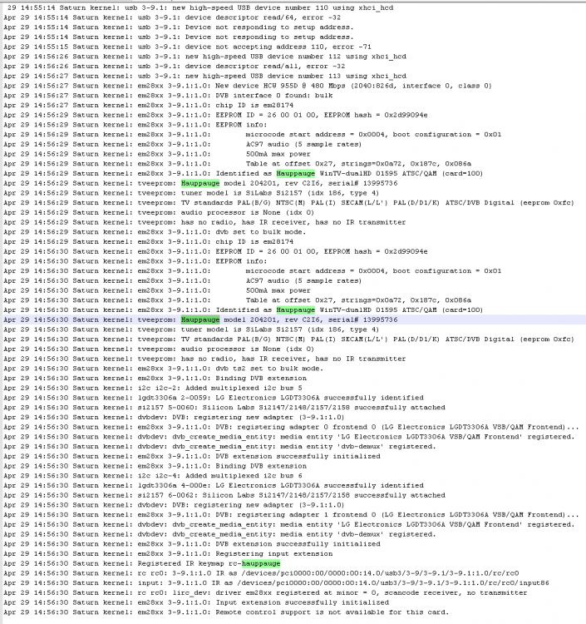This screenshot has width=586, height=624.
Task: Click the 'device descriptor read/64, error -32' line
Action: coord(172,17)
